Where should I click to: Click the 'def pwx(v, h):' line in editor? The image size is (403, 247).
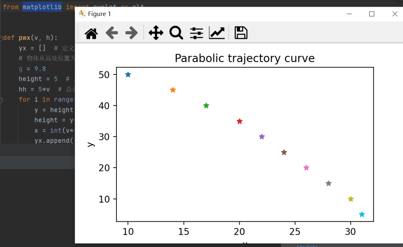pyautogui.click(x=30, y=38)
